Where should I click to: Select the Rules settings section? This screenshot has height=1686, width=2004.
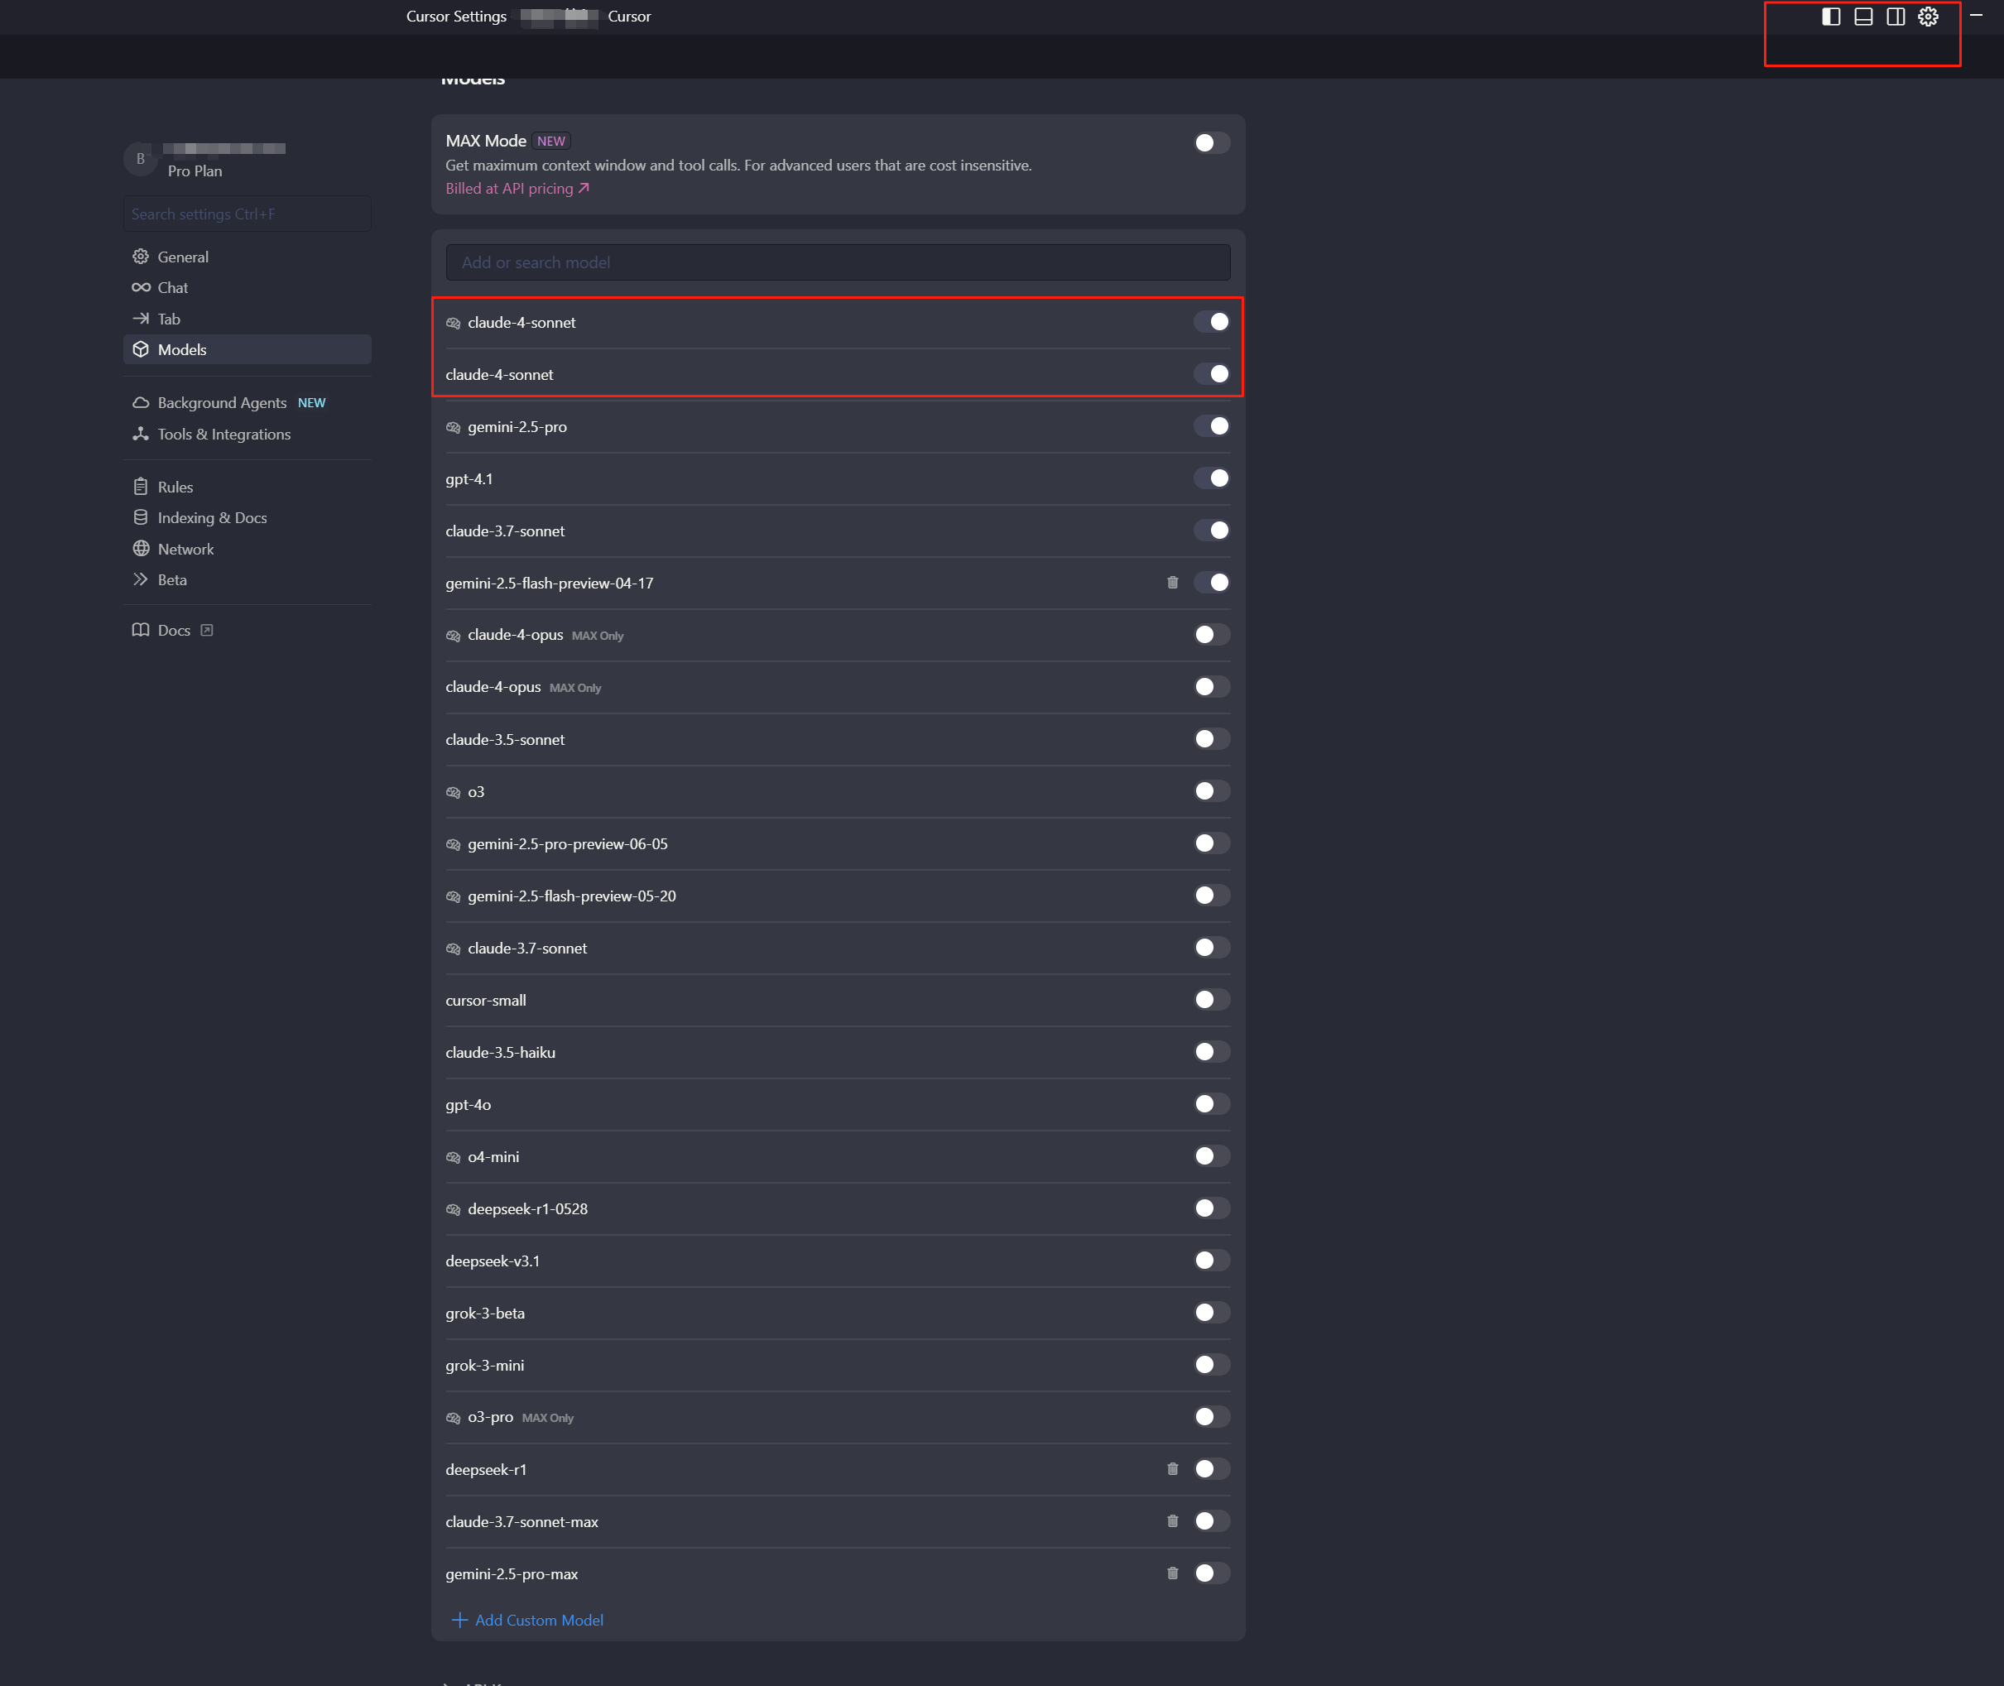(x=175, y=487)
